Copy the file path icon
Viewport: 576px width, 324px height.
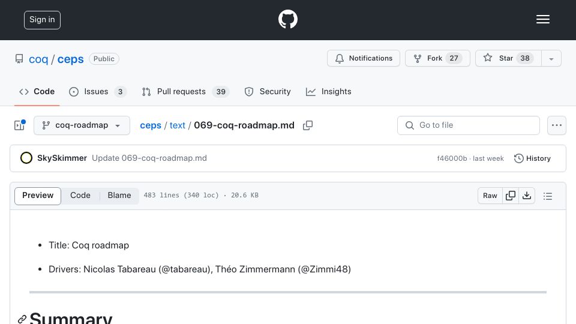tap(308, 125)
